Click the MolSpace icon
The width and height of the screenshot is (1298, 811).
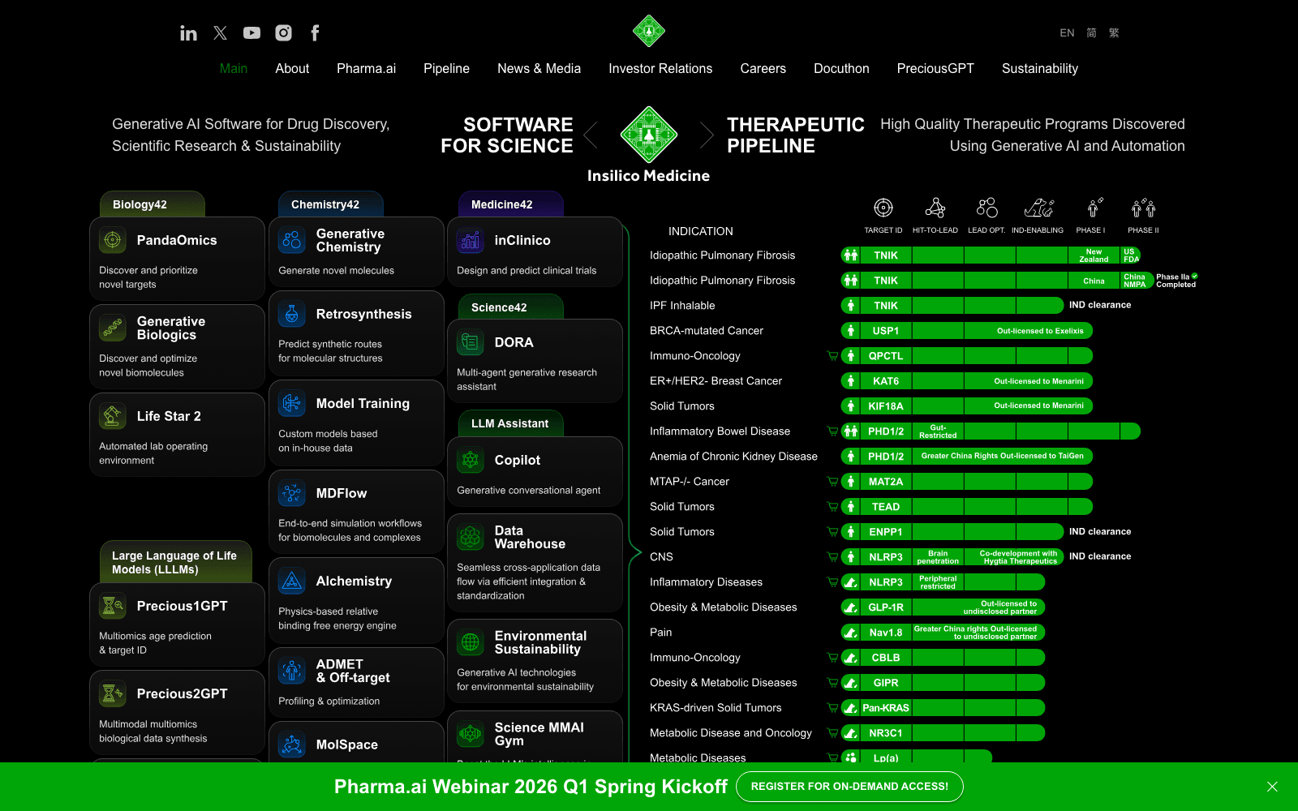tap(292, 744)
